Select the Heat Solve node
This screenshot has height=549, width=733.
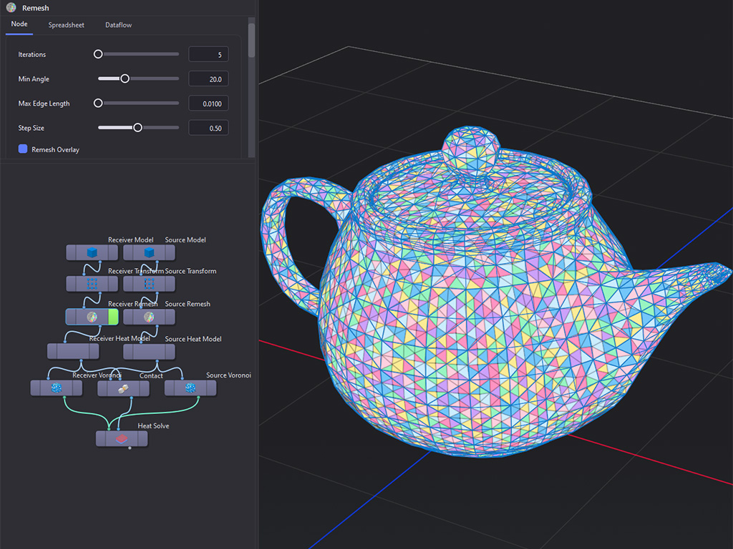tap(122, 439)
